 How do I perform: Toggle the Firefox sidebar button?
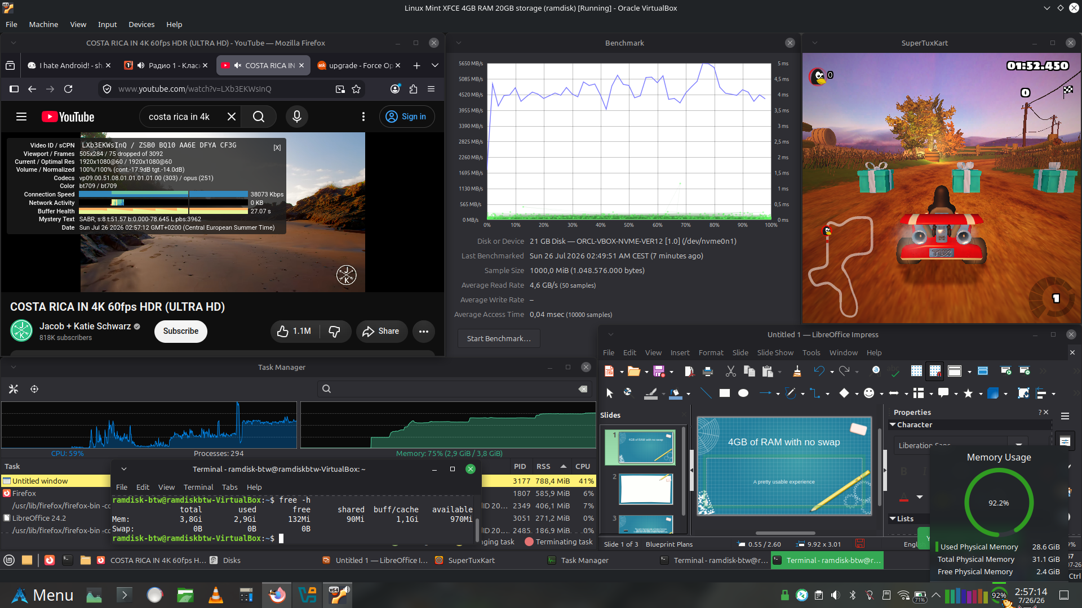(x=14, y=89)
